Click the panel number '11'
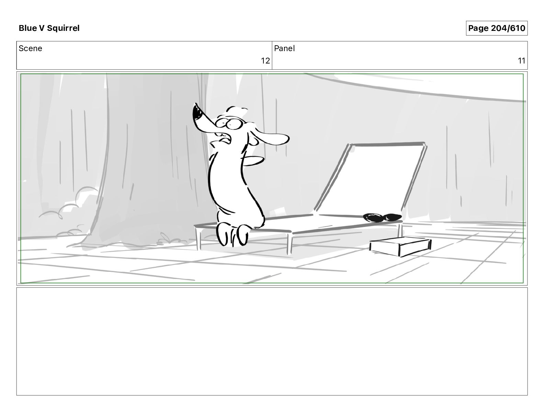Image resolution: width=544 pixels, height=420 pixels. pyautogui.click(x=521, y=61)
